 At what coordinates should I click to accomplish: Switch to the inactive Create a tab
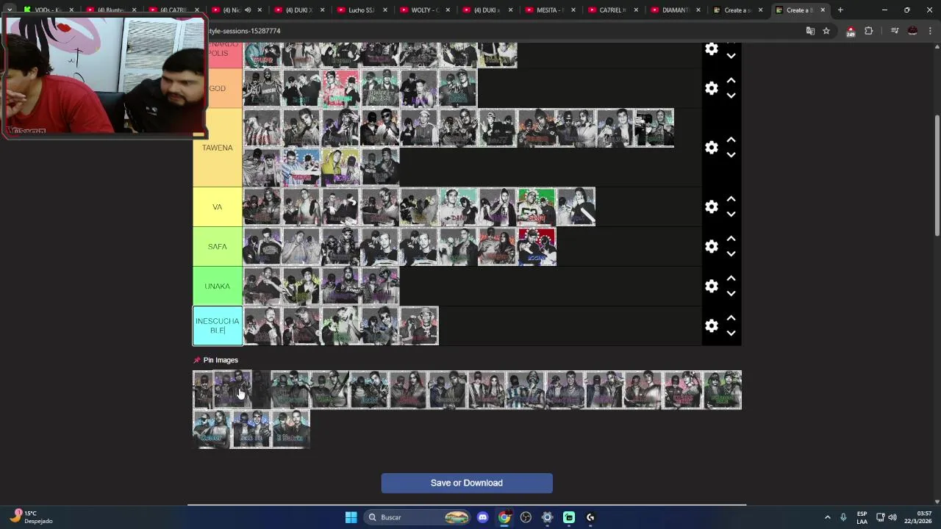[x=737, y=10]
